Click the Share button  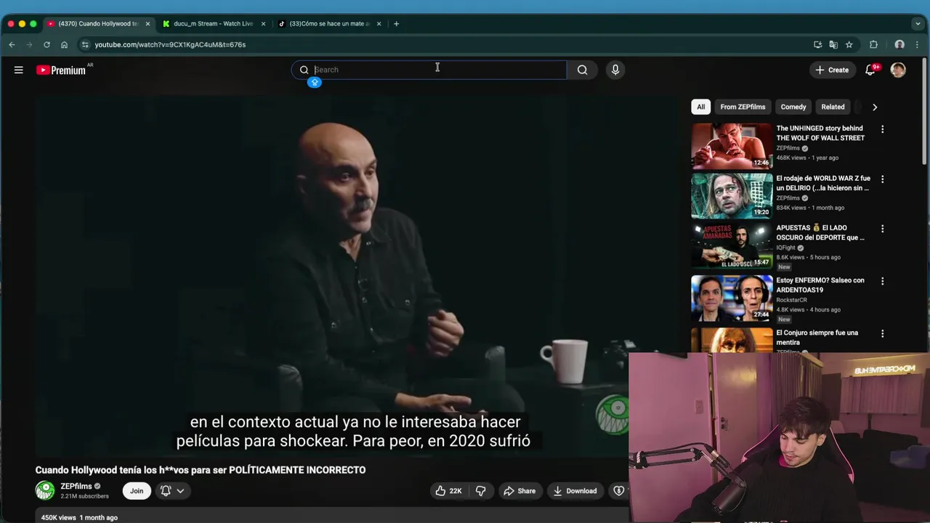pyautogui.click(x=519, y=491)
